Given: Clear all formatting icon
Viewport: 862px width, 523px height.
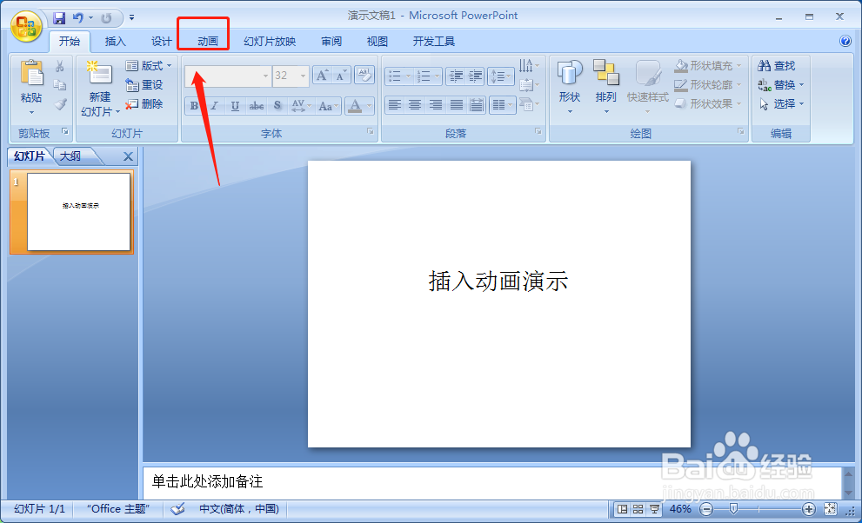Looking at the screenshot, I should tap(364, 76).
